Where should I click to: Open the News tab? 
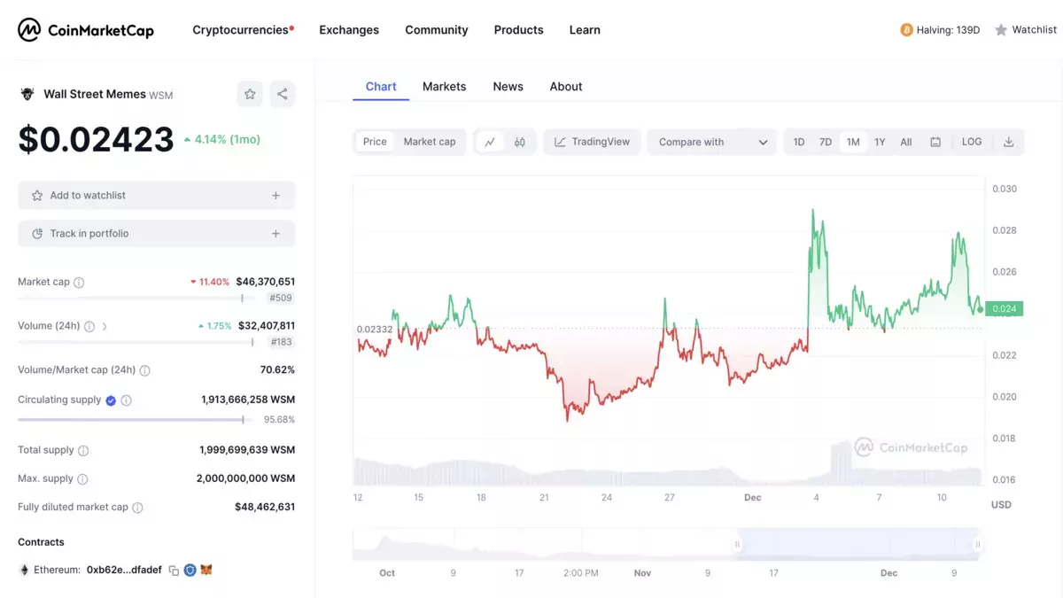[508, 86]
